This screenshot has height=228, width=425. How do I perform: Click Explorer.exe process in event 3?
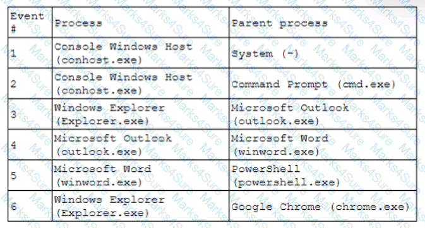[140, 114]
